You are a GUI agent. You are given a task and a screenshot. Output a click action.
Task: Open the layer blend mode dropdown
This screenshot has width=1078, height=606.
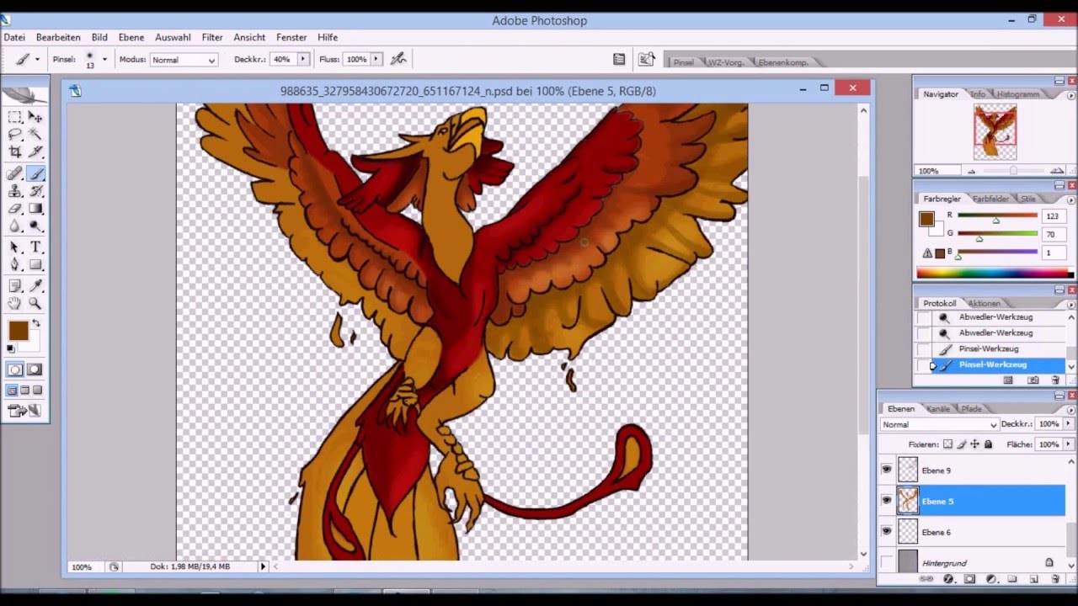click(x=939, y=424)
